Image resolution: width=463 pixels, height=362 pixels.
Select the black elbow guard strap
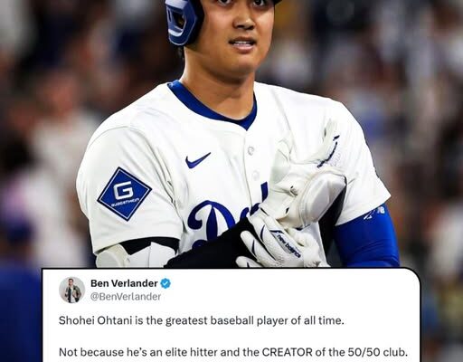tap(150, 245)
